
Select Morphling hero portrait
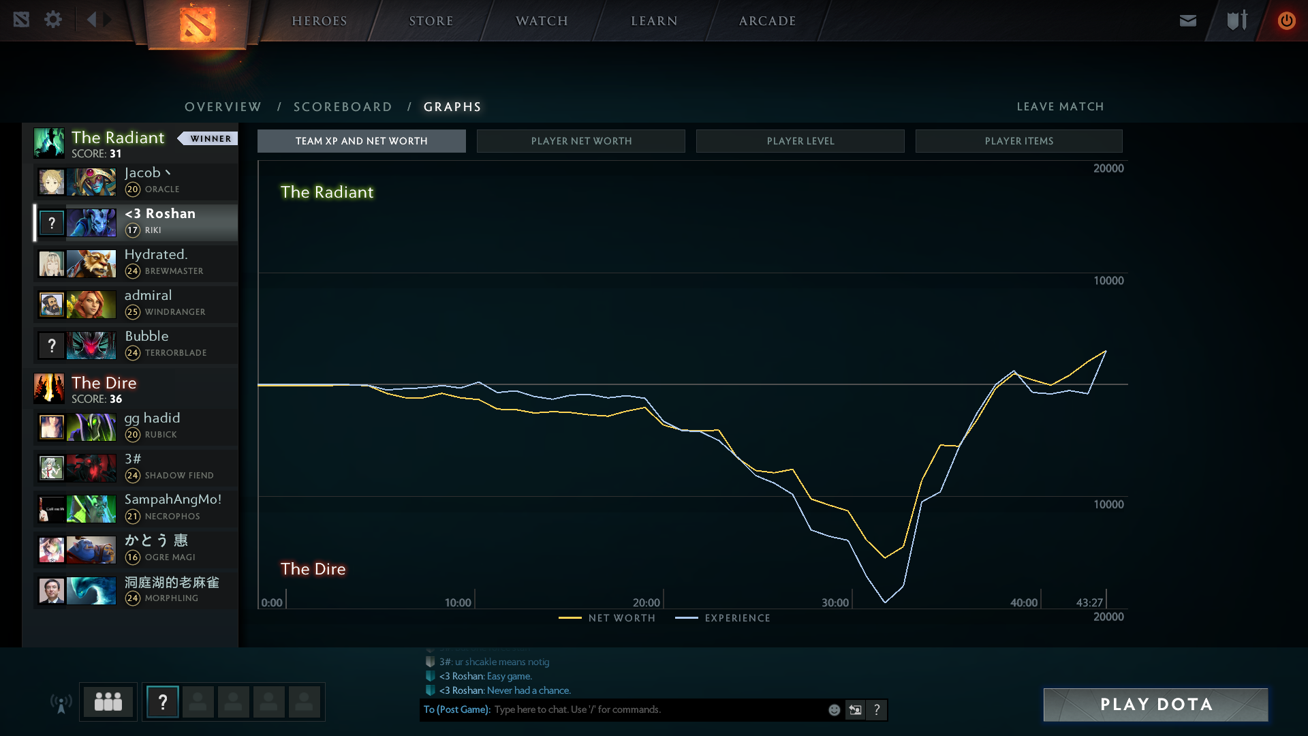tap(91, 591)
